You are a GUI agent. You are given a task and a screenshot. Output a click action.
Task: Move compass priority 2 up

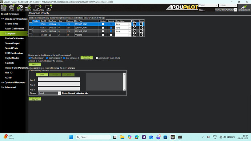click(x=135, y=28)
